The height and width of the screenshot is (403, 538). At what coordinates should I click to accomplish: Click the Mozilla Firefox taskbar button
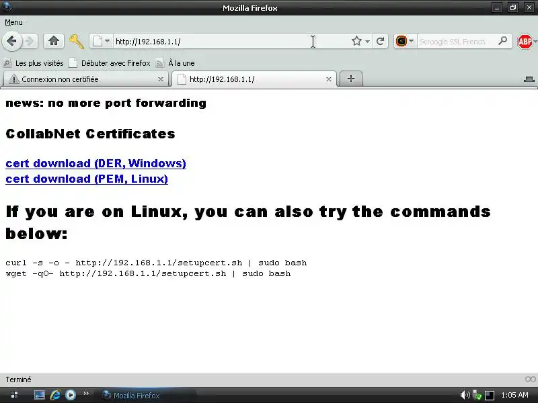click(147, 396)
